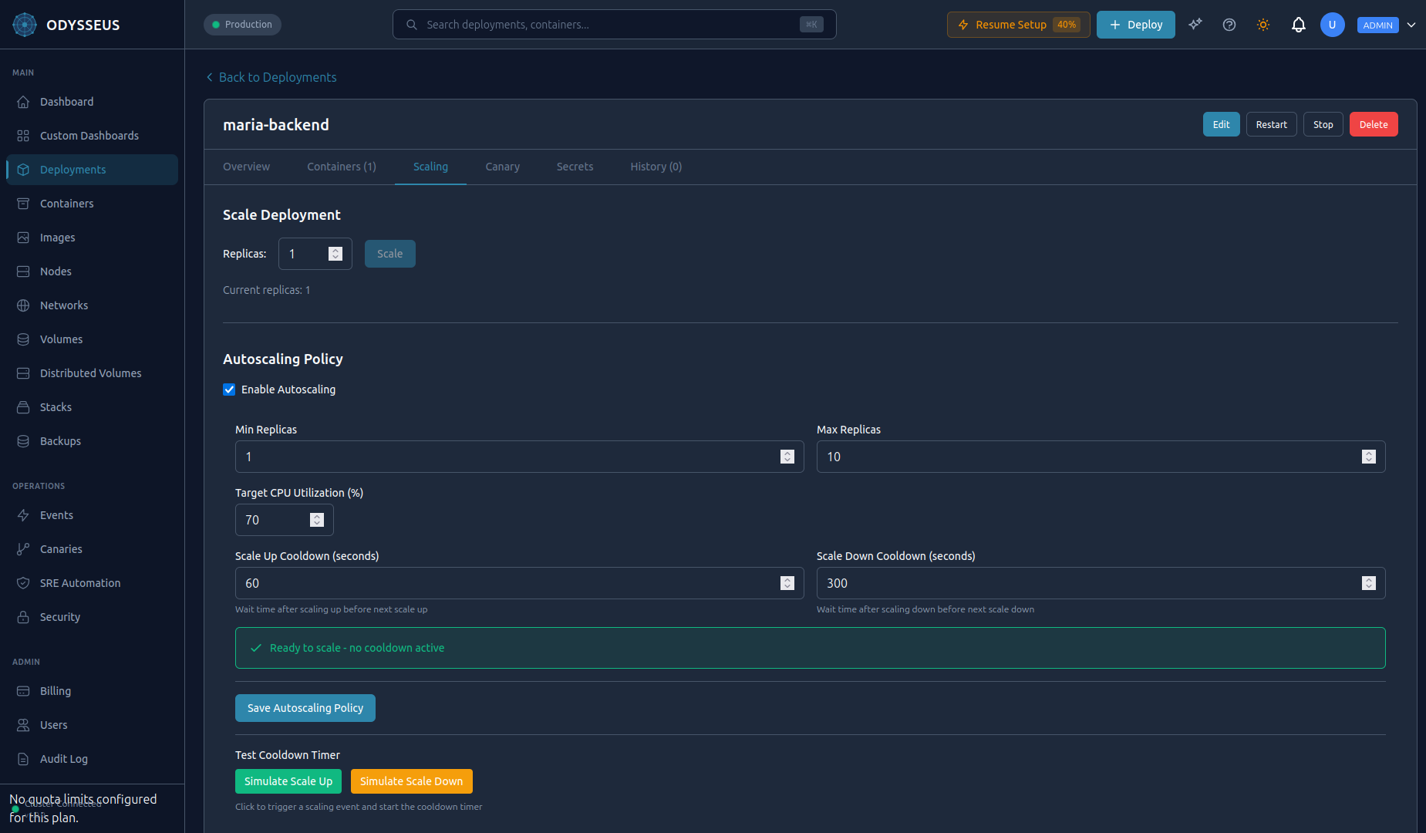Click the user avatar circle

[1332, 24]
